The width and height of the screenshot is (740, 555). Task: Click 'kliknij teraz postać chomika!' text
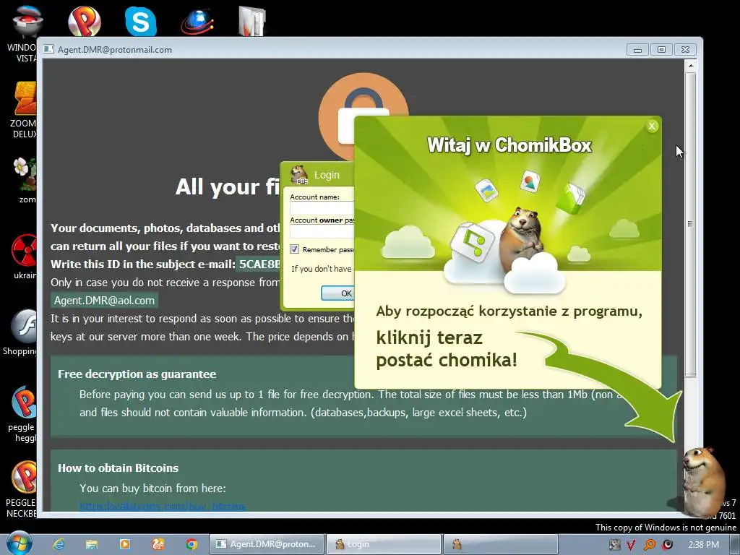coord(447,349)
